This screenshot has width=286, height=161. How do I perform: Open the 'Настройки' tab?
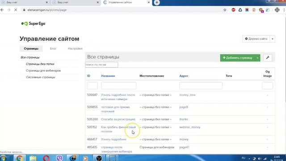coord(75,49)
